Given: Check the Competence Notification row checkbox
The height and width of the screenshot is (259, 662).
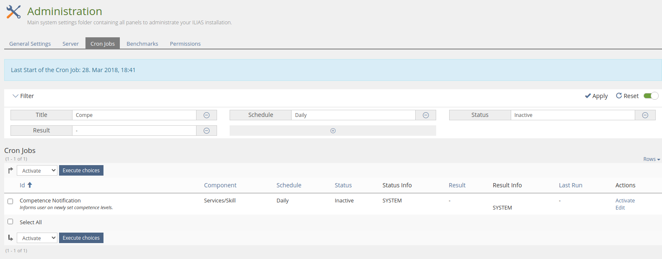Looking at the screenshot, I should pos(10,201).
